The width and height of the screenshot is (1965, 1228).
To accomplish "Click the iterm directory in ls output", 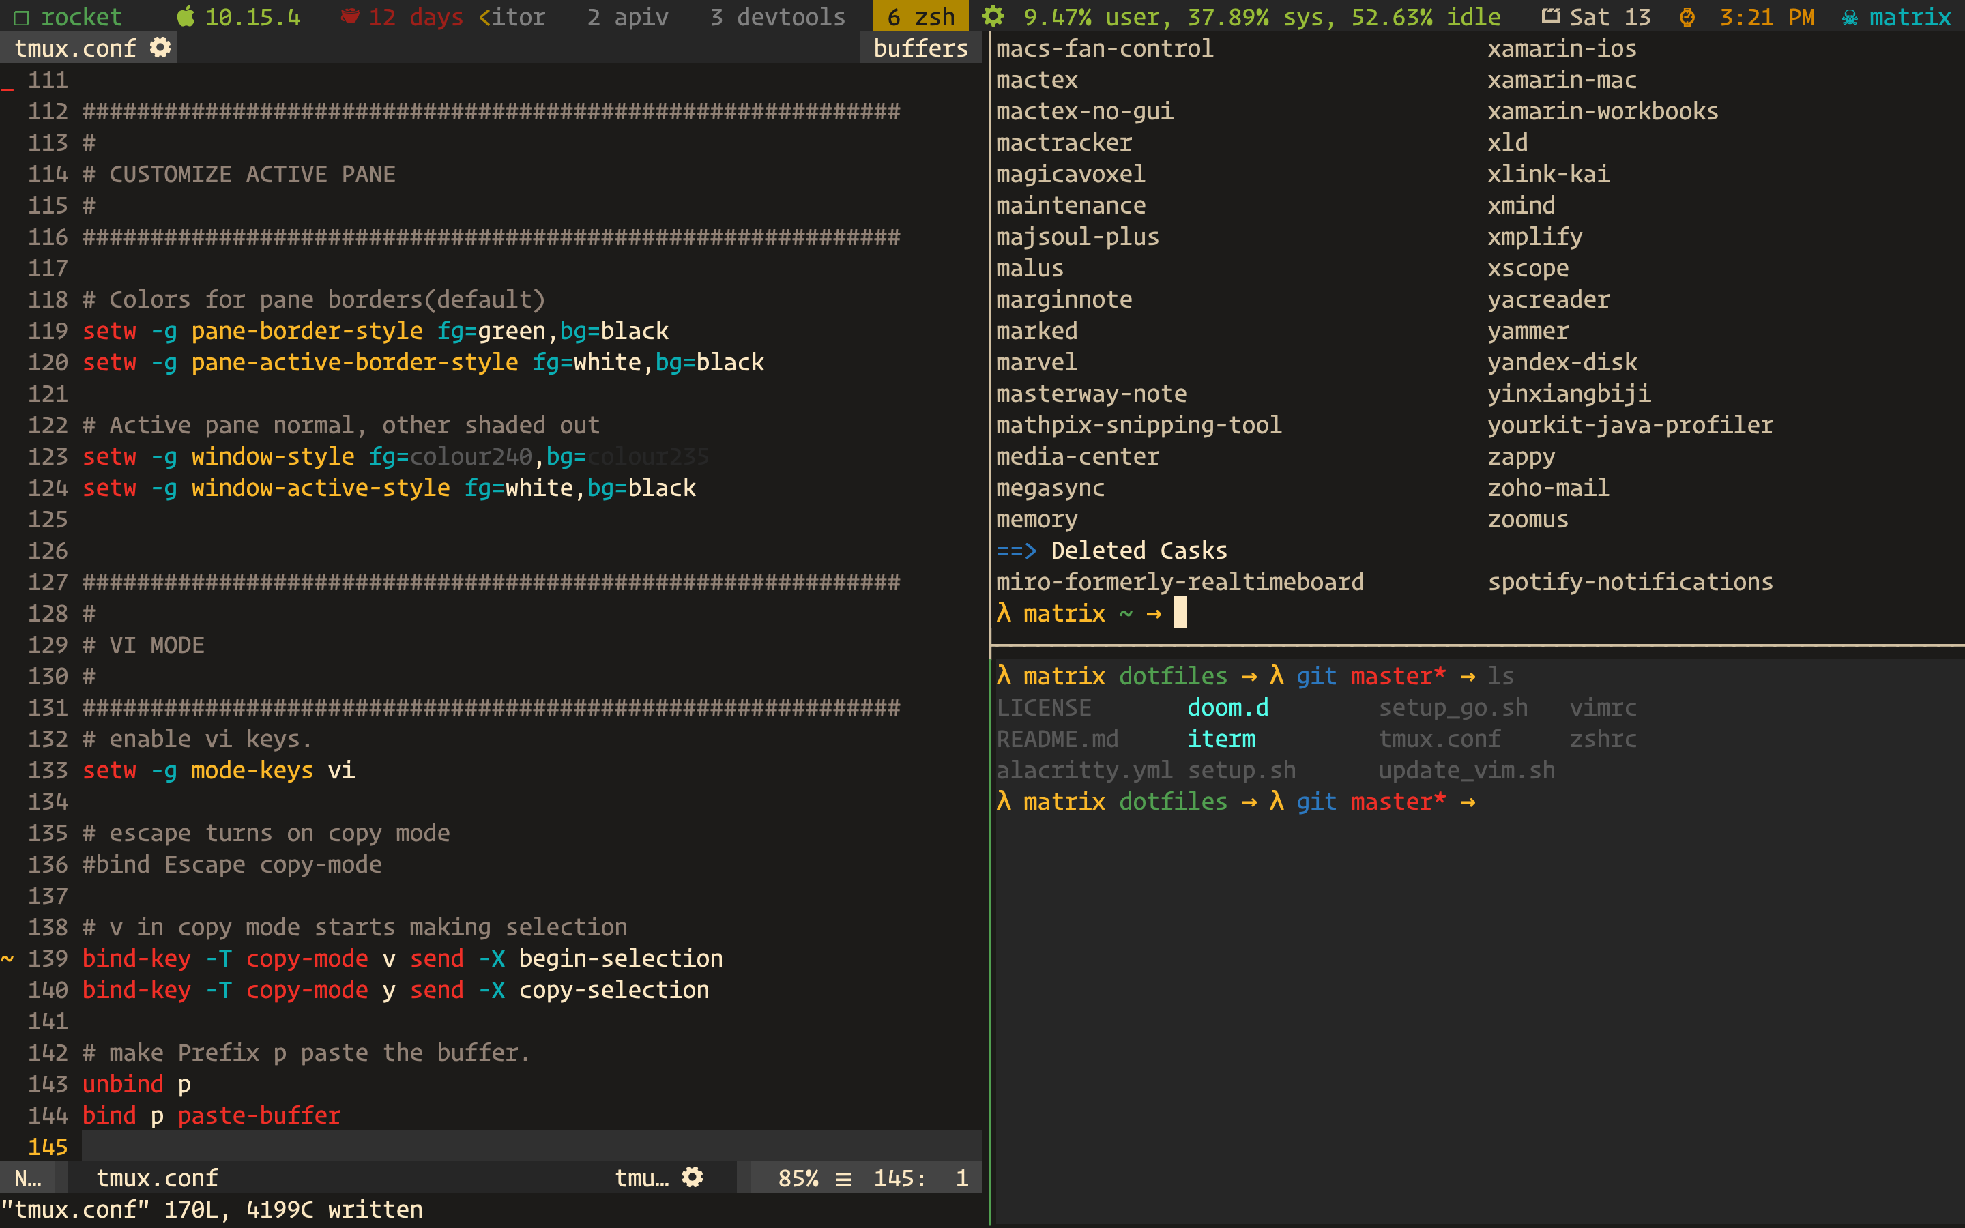I will point(1221,739).
